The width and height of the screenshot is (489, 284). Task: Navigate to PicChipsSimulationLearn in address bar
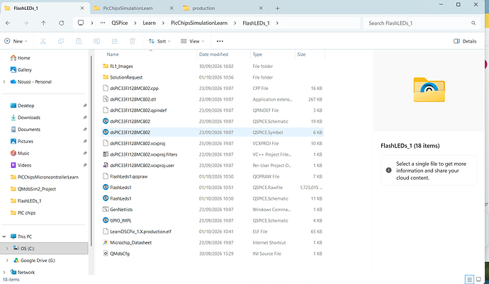[199, 23]
